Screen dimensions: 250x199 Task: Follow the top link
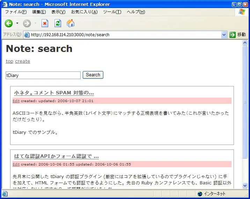coord(9,61)
